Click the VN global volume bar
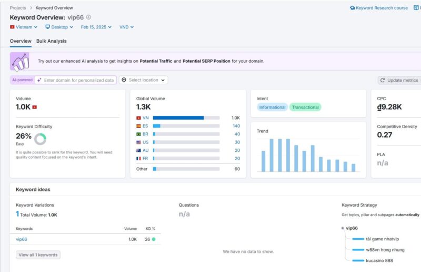Image resolution: width=421 pixels, height=272 pixels. [186, 118]
